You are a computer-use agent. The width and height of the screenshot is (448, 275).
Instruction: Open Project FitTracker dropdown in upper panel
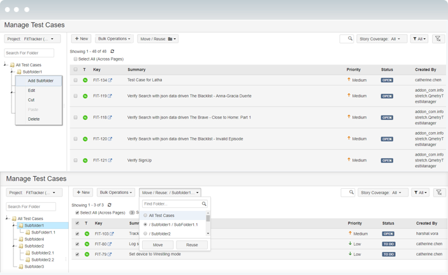(33, 39)
